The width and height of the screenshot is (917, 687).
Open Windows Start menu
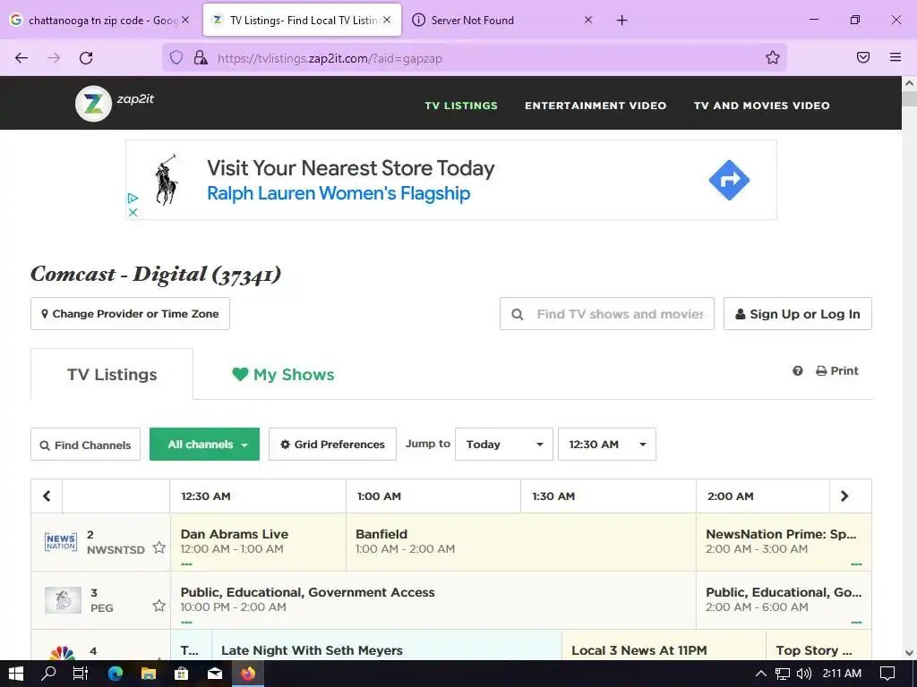pos(16,674)
